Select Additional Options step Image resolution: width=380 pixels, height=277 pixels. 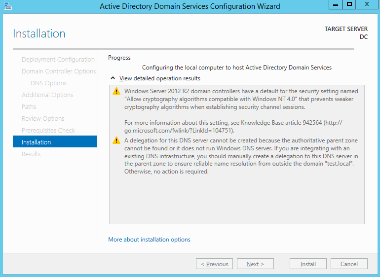(47, 95)
